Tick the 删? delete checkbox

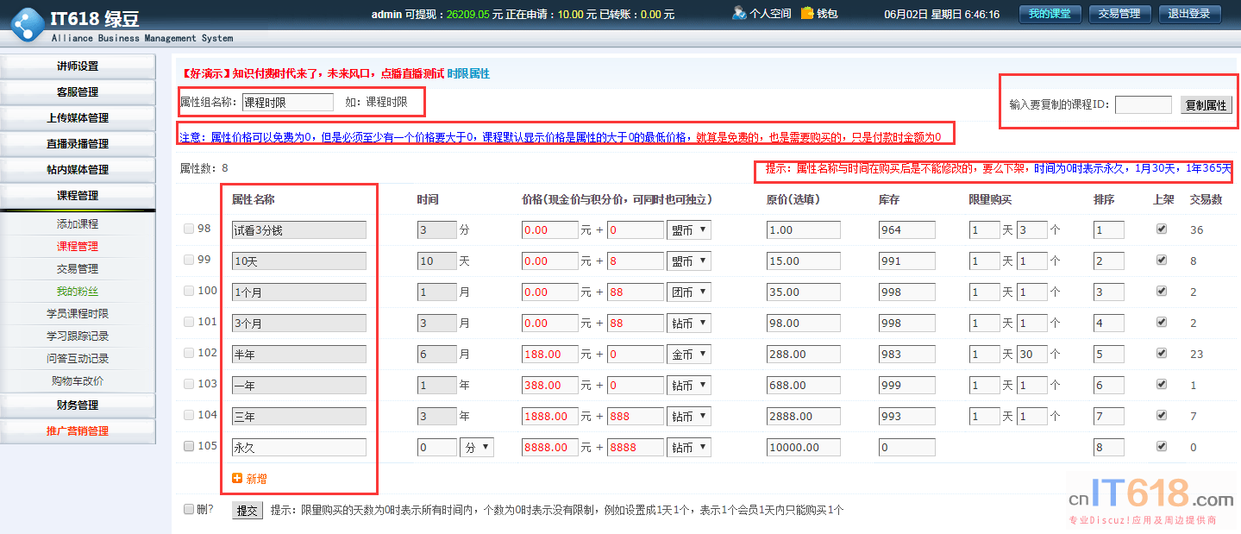click(189, 509)
